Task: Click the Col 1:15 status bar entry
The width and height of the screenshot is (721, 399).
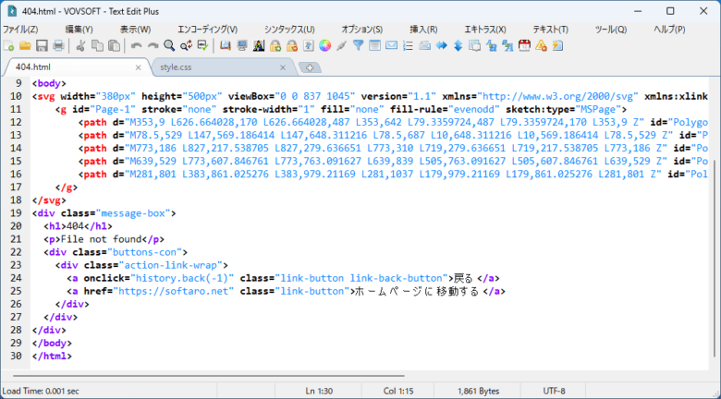Action: click(398, 391)
